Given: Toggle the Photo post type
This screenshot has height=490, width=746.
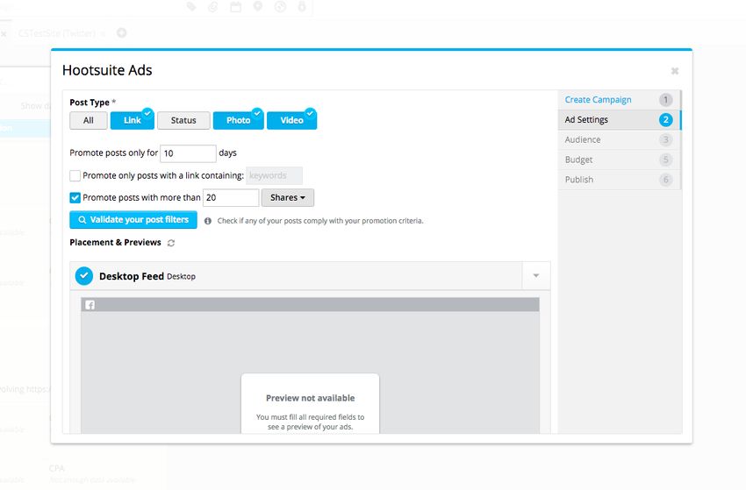Looking at the screenshot, I should pos(239,120).
